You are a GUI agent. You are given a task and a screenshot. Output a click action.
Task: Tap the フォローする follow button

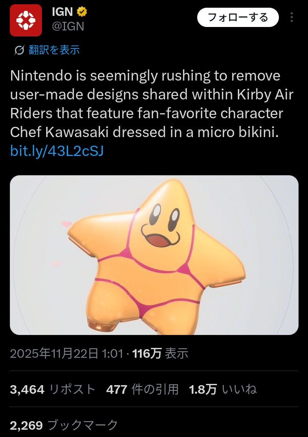pos(237,18)
